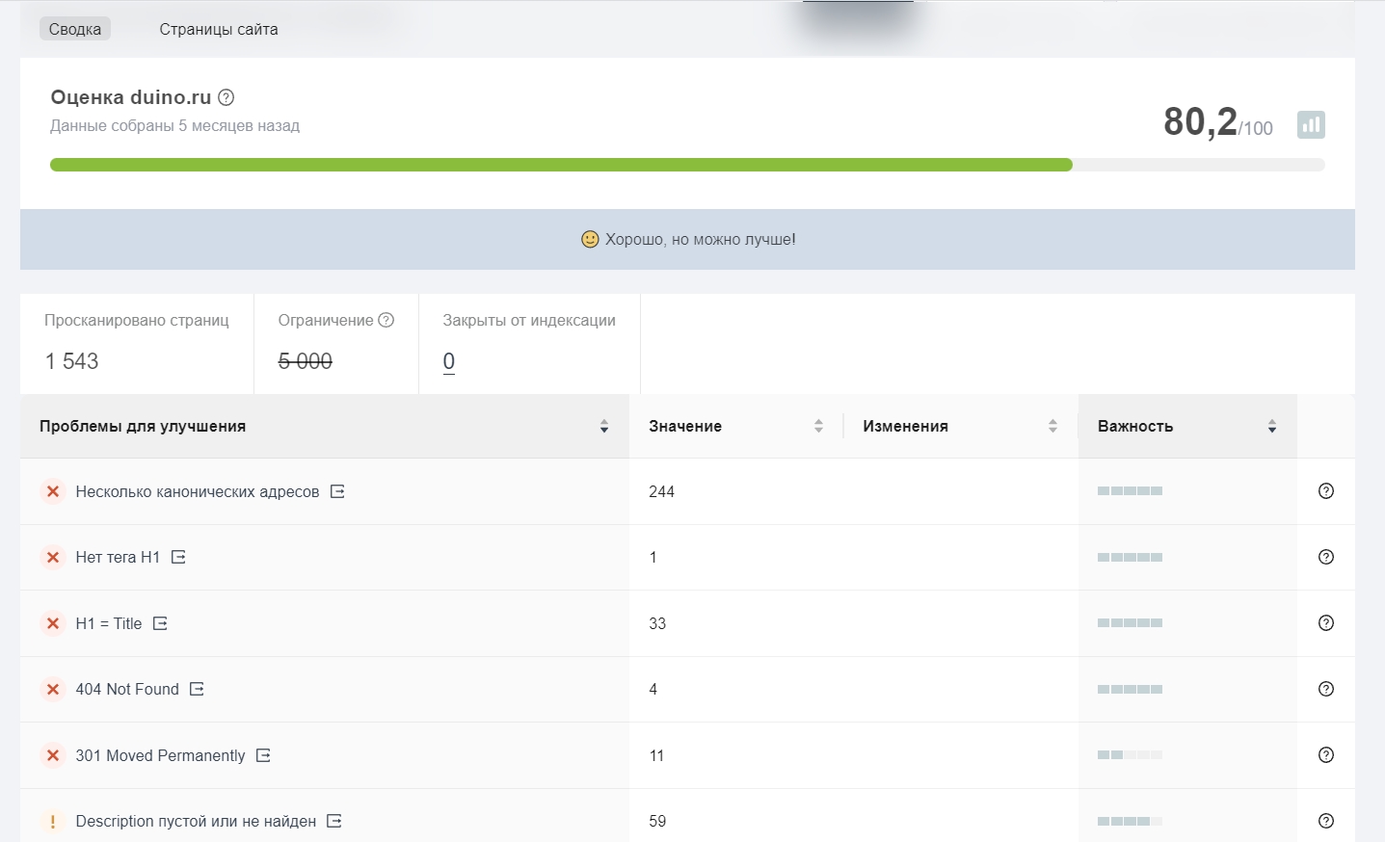Screen dimensions: 1385x842
Task: Switch to the Сводка tab
Action: coord(75,29)
